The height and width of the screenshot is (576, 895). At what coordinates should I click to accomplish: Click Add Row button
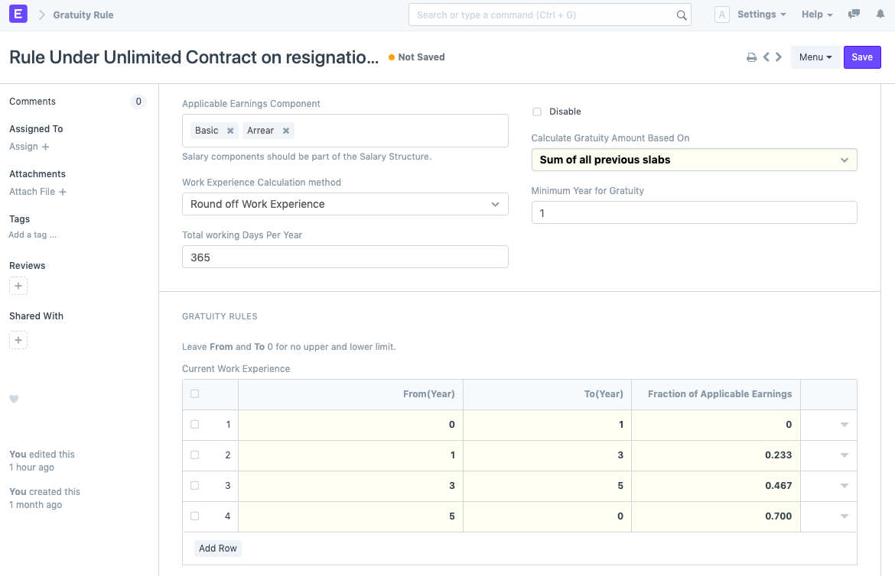(x=218, y=548)
